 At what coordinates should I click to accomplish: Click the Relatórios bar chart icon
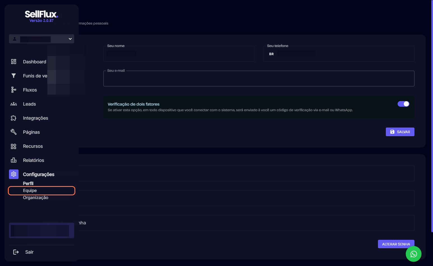tap(13, 160)
